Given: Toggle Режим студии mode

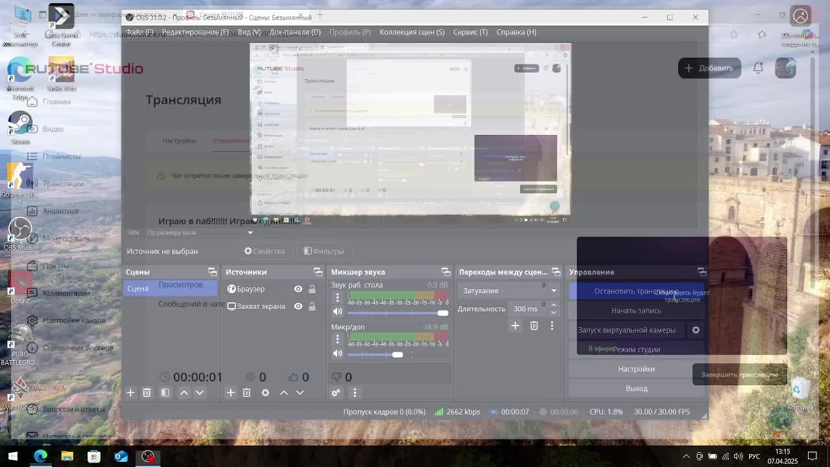Looking at the screenshot, I should coord(636,350).
